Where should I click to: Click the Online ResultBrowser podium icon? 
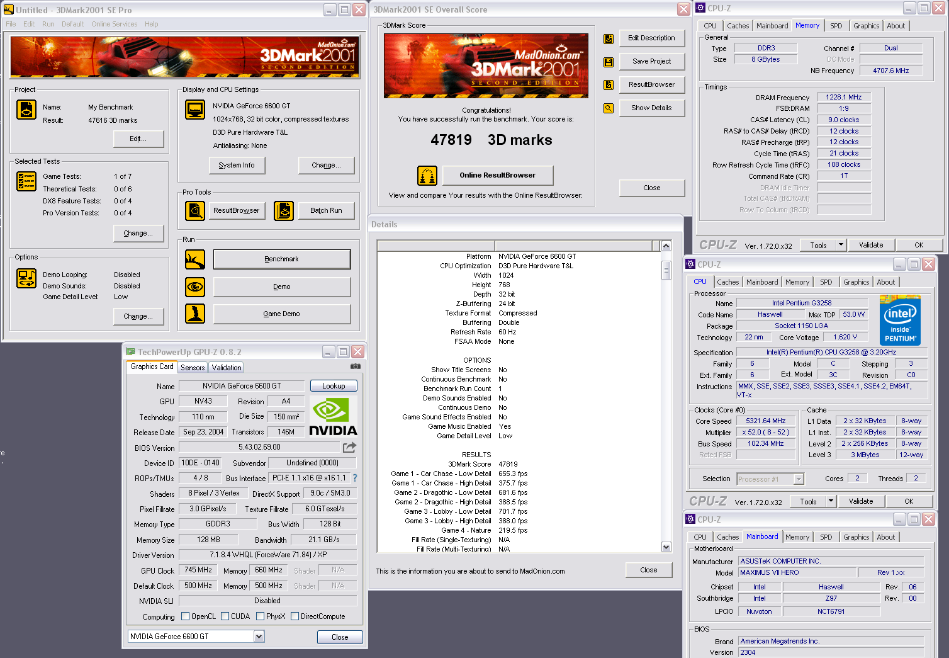pos(427,176)
